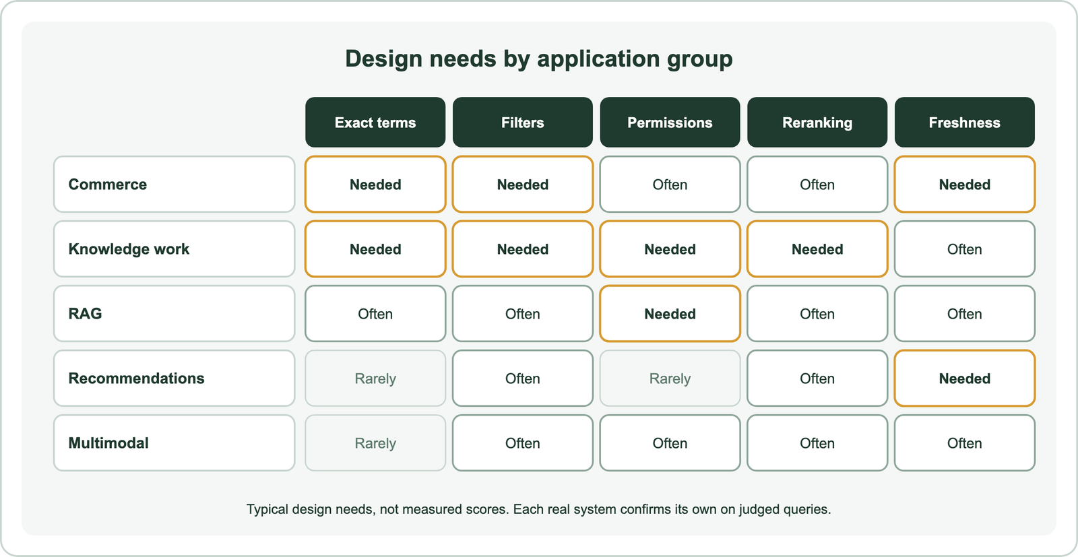Select Recommendations Filters Often cell
1078x557 pixels.
(523, 379)
